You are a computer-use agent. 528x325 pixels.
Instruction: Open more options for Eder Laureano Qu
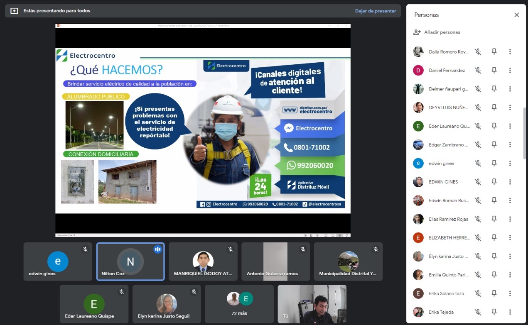510,126
